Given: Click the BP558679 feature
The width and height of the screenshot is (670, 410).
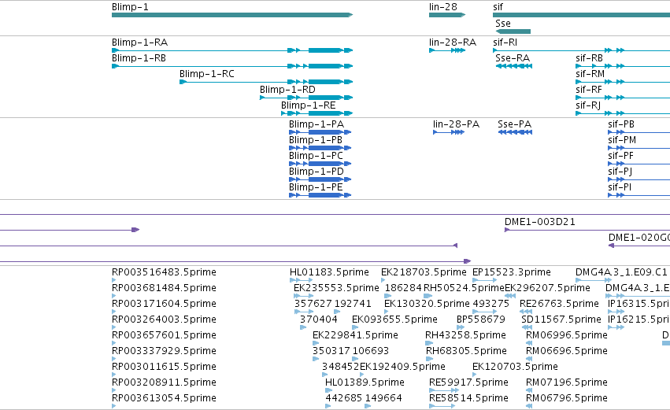Looking at the screenshot, I should 461,327.
